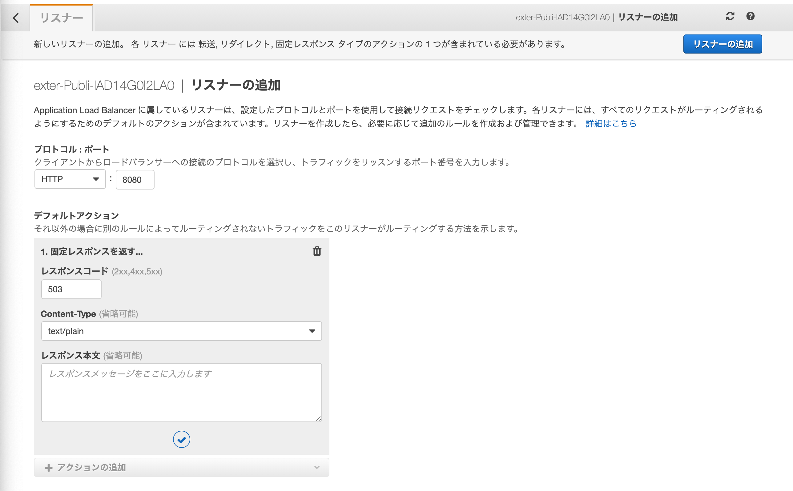Open the protocol dropdown showing HTTP
This screenshot has height=491, width=793.
[70, 179]
